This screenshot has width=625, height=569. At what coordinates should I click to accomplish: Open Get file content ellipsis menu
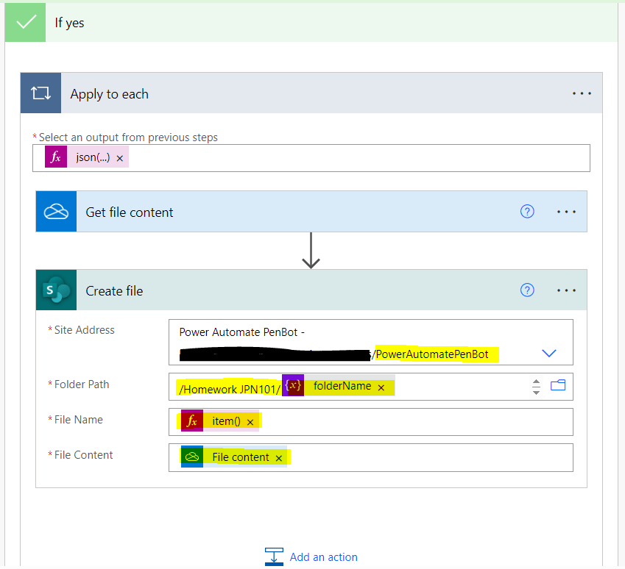coord(566,212)
